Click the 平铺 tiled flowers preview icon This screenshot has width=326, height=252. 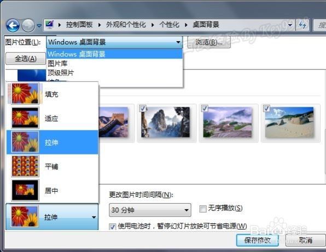tap(25, 166)
